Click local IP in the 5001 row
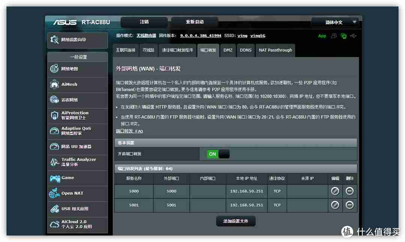 [247, 205]
